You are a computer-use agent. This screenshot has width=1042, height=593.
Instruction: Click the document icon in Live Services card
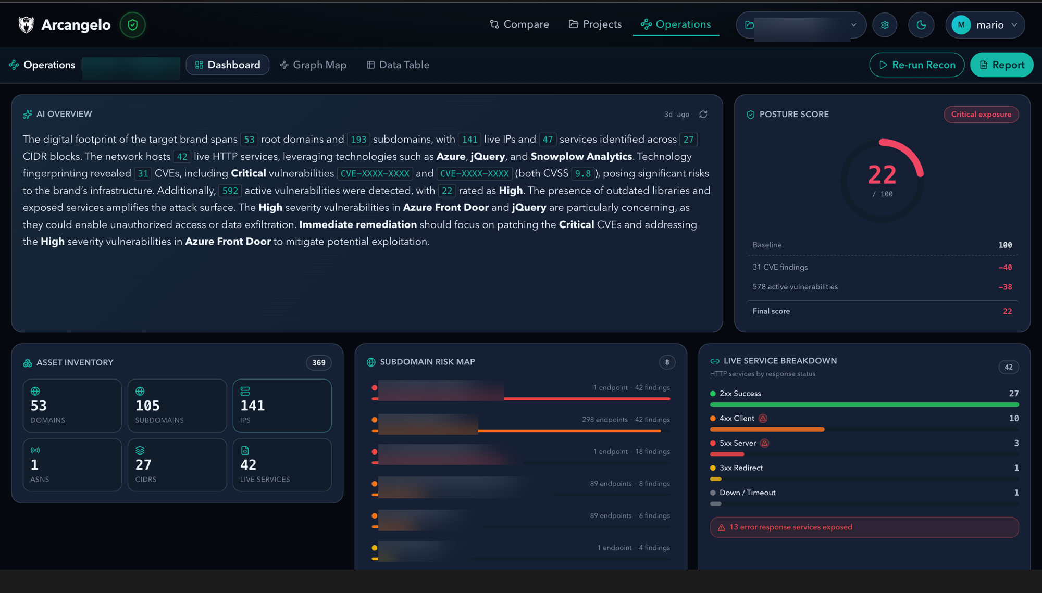click(245, 450)
